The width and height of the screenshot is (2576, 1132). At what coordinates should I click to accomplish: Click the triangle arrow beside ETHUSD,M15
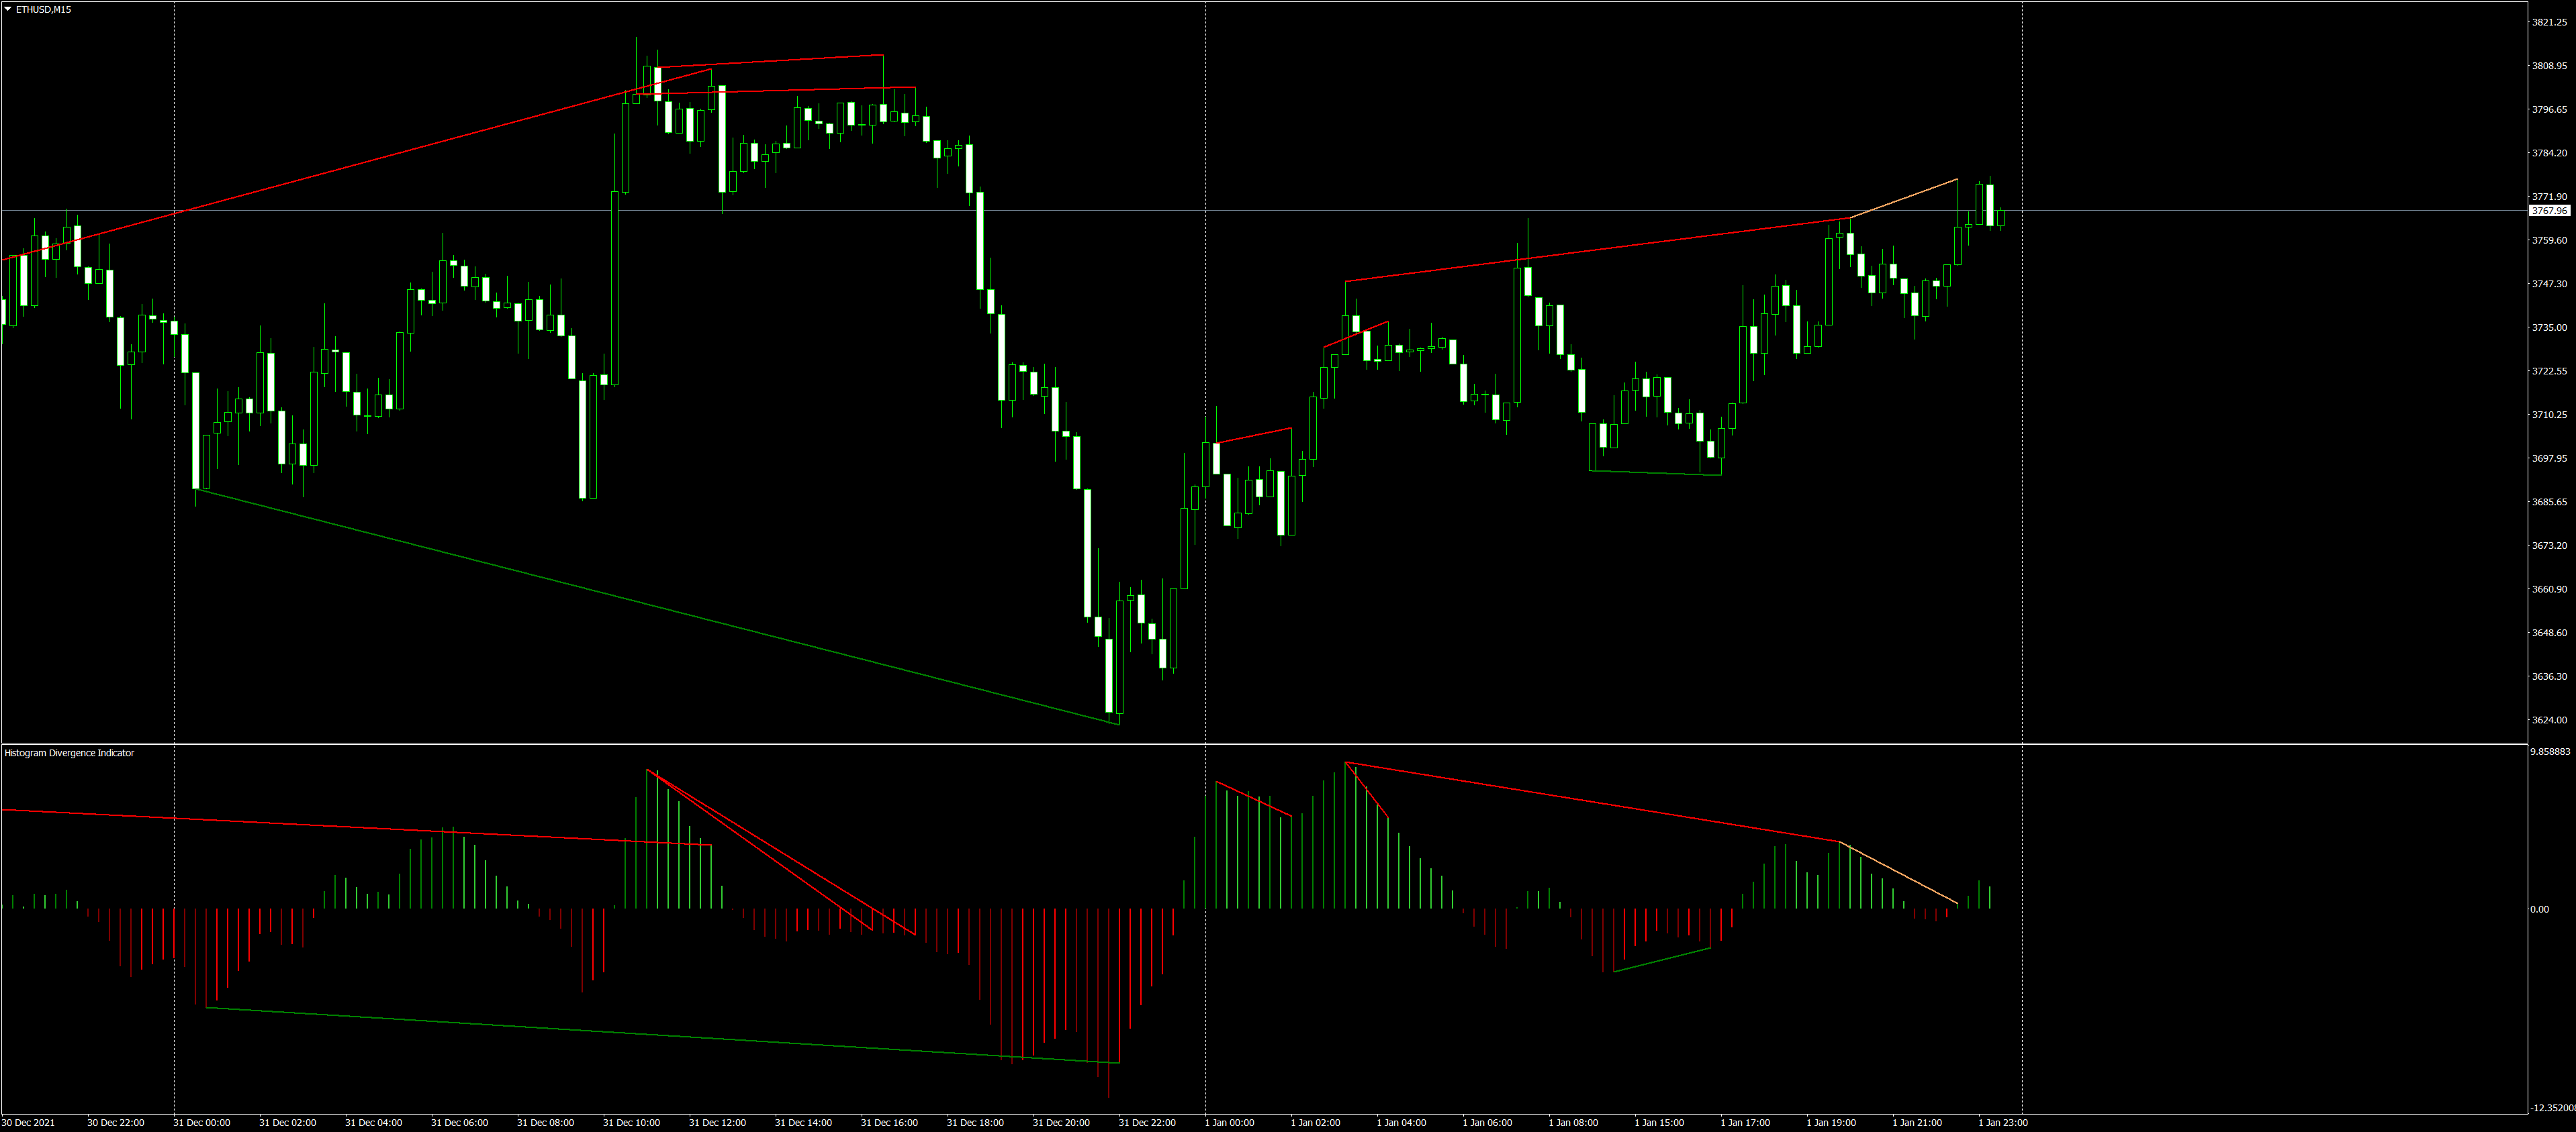(8, 9)
